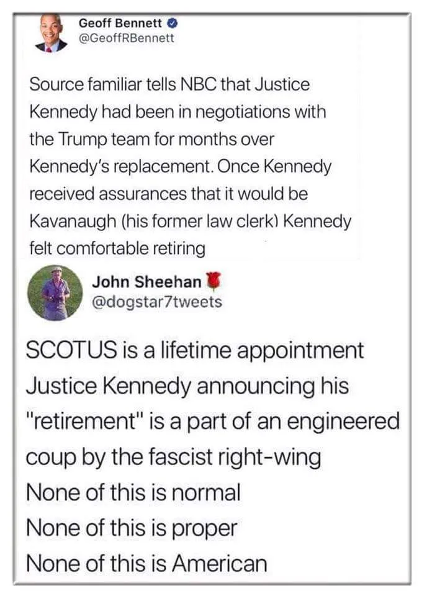Click John Sheehan's profile picture
Screen dimensions: 422x596
tap(56, 292)
